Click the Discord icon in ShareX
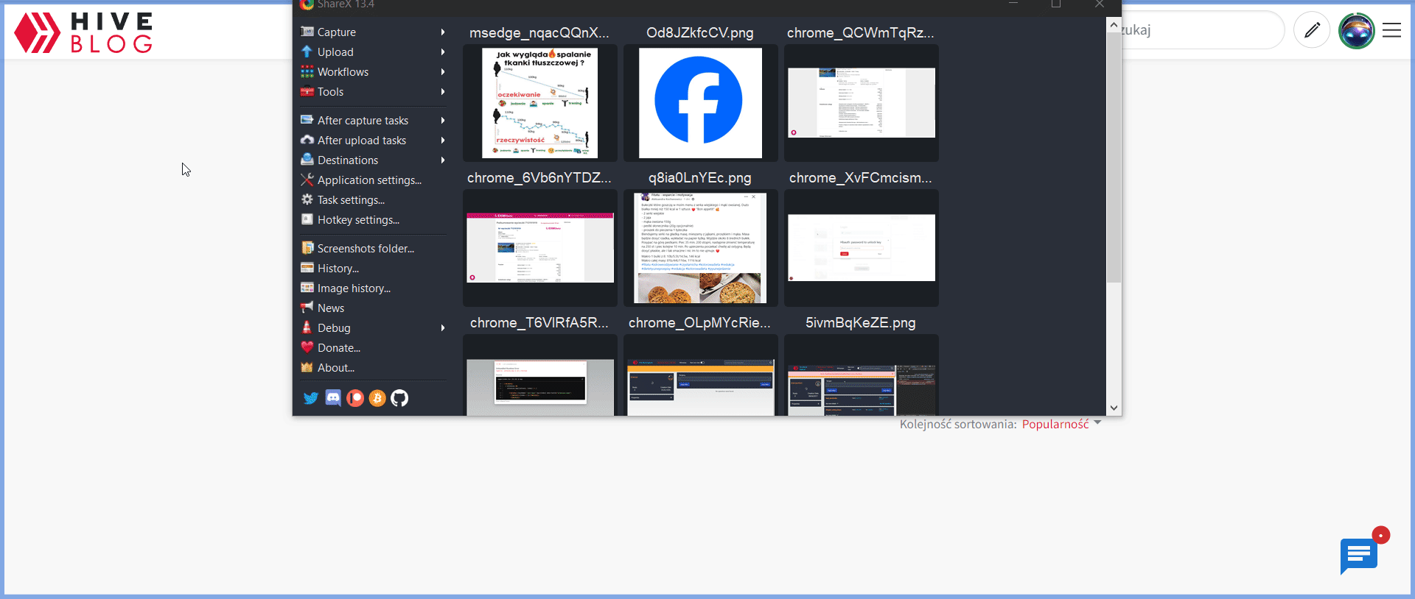 point(333,398)
